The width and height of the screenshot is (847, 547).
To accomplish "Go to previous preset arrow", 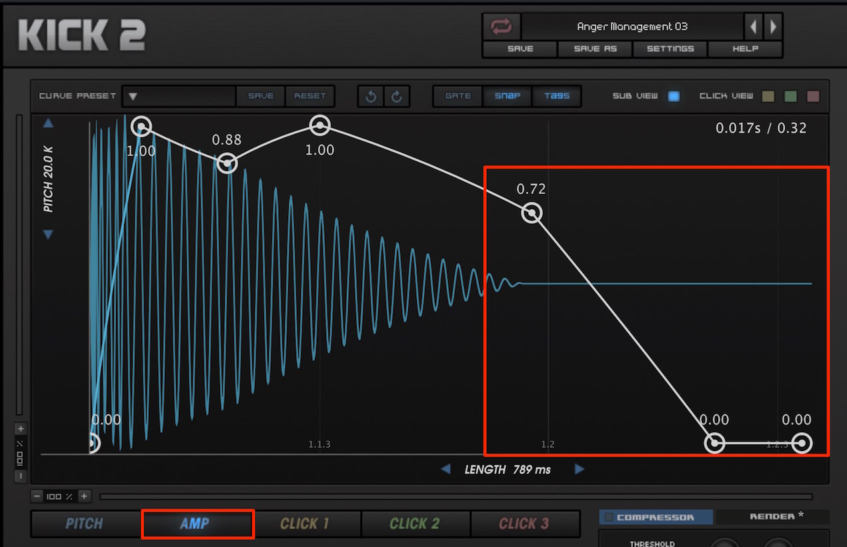I will point(753,27).
